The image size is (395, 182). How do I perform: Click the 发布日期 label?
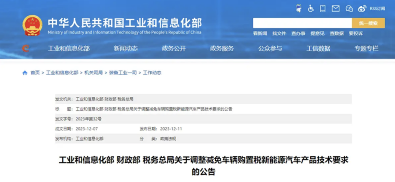[149, 129]
